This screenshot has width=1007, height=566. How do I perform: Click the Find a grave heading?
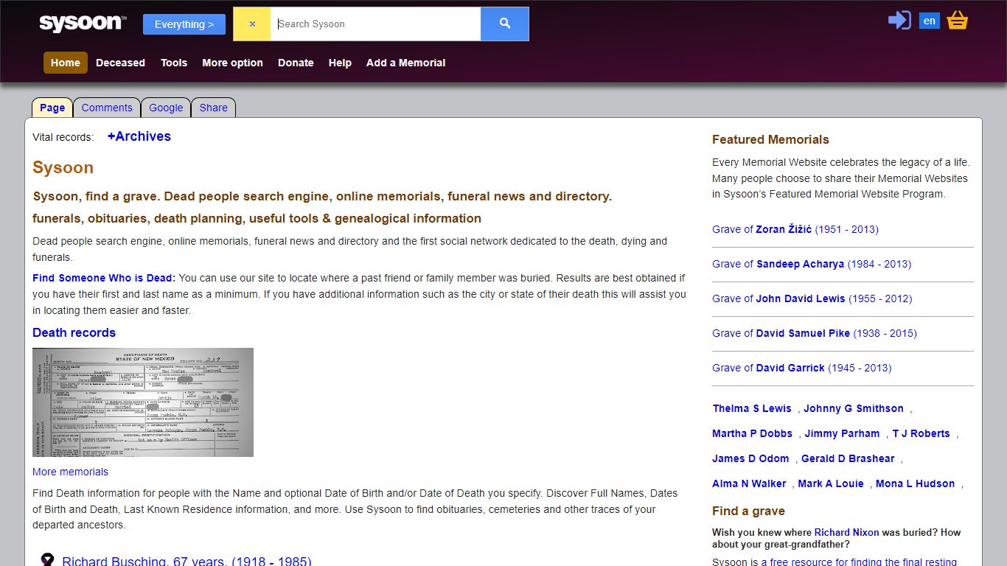pos(748,511)
